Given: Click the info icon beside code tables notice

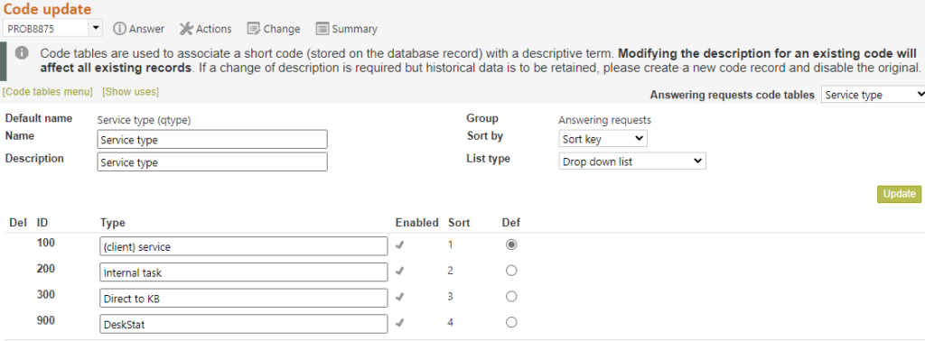Looking at the screenshot, I should (x=22, y=52).
